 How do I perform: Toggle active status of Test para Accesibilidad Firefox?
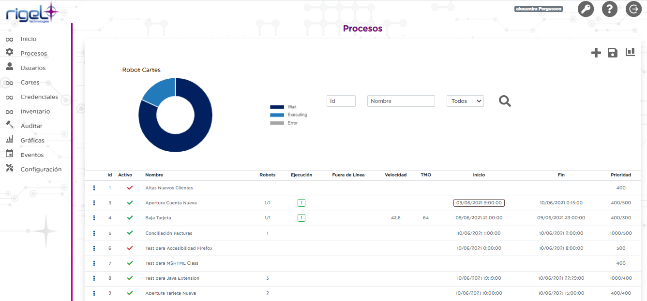click(130, 248)
